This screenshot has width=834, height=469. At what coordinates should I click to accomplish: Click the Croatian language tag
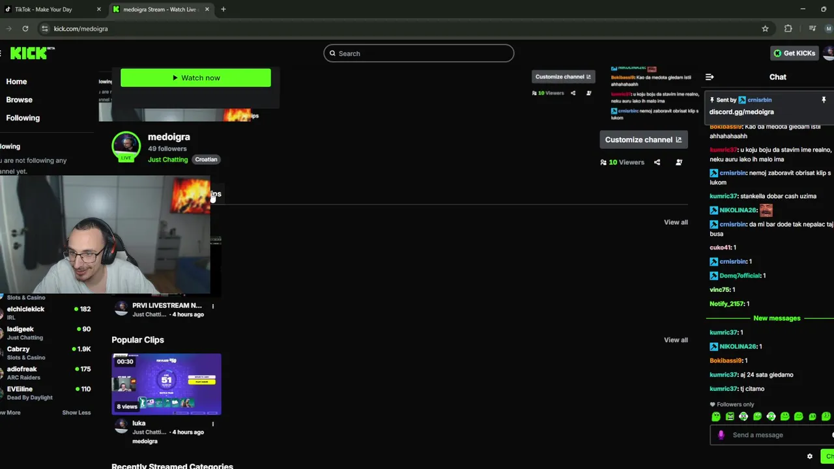(x=206, y=160)
